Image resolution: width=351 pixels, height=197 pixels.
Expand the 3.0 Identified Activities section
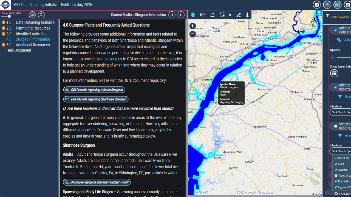click(x=4, y=34)
